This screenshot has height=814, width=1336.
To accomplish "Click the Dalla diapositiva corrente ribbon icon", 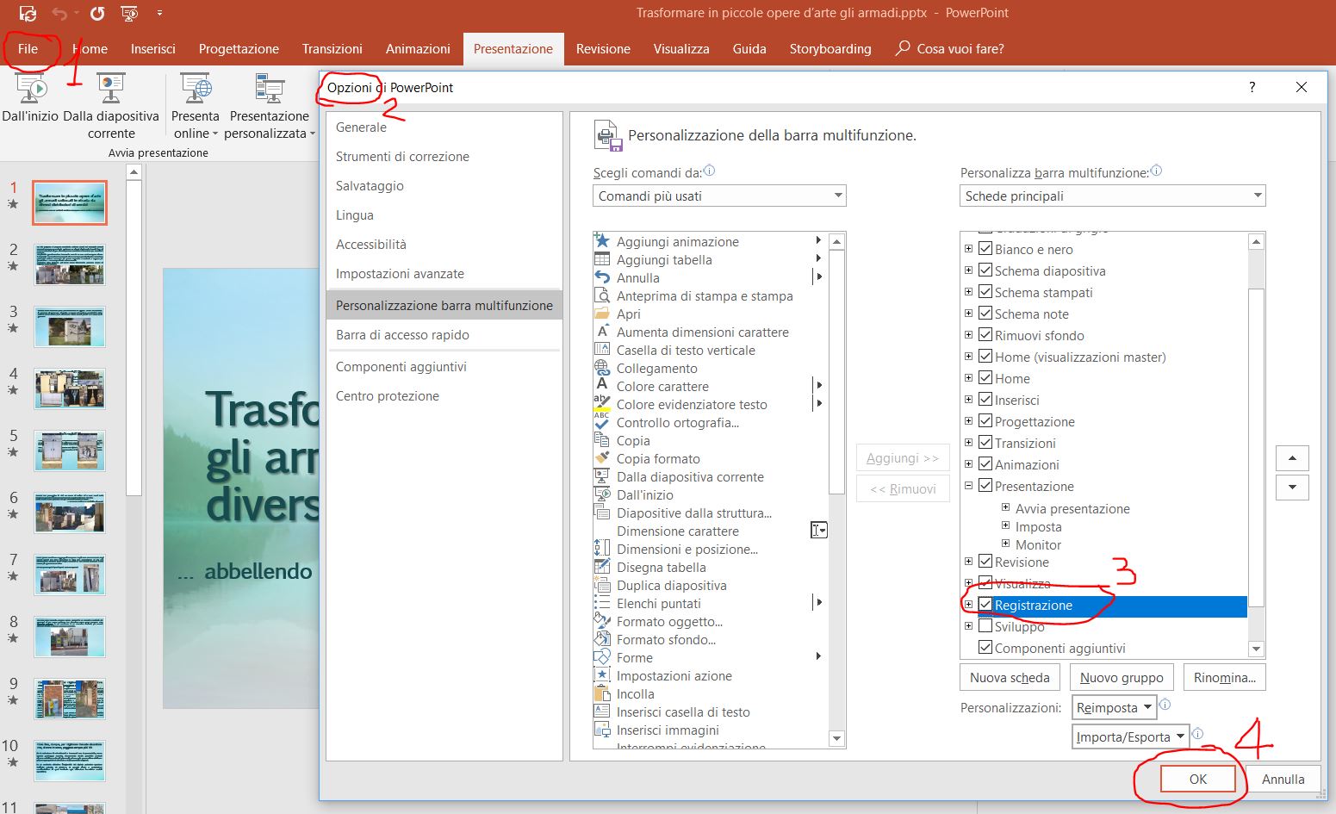I will (111, 90).
